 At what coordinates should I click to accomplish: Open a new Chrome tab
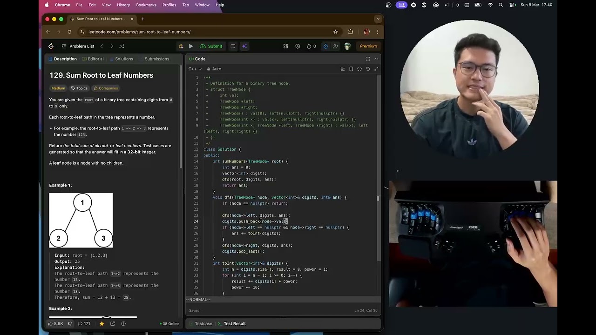click(142, 19)
